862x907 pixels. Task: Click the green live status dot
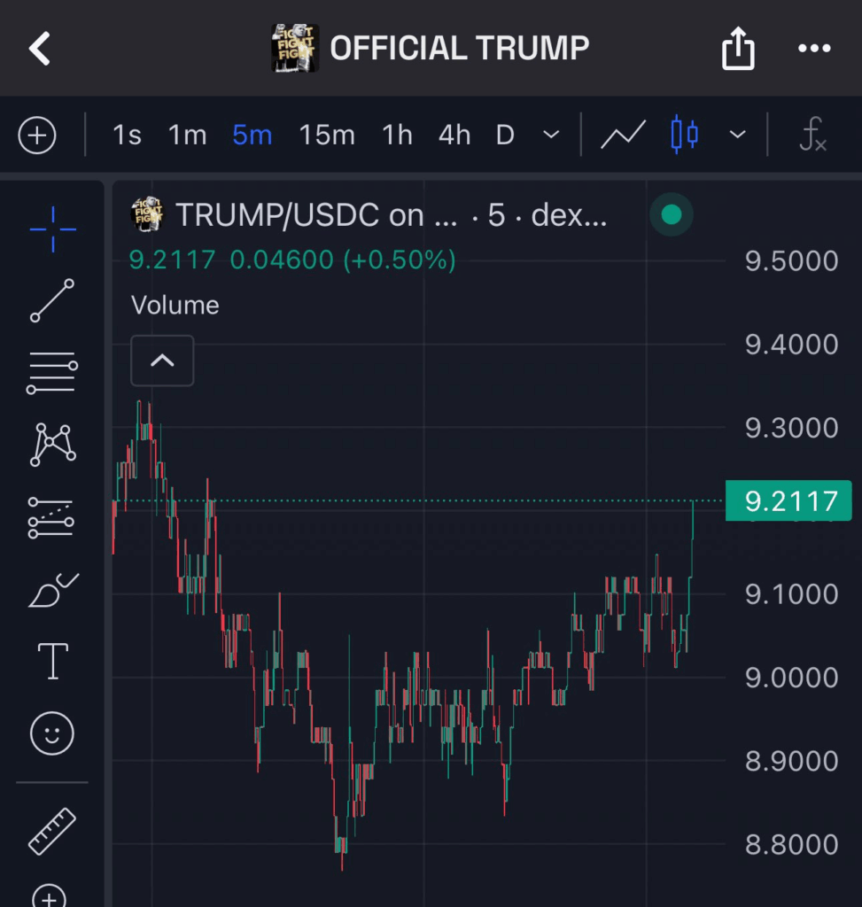[672, 214]
